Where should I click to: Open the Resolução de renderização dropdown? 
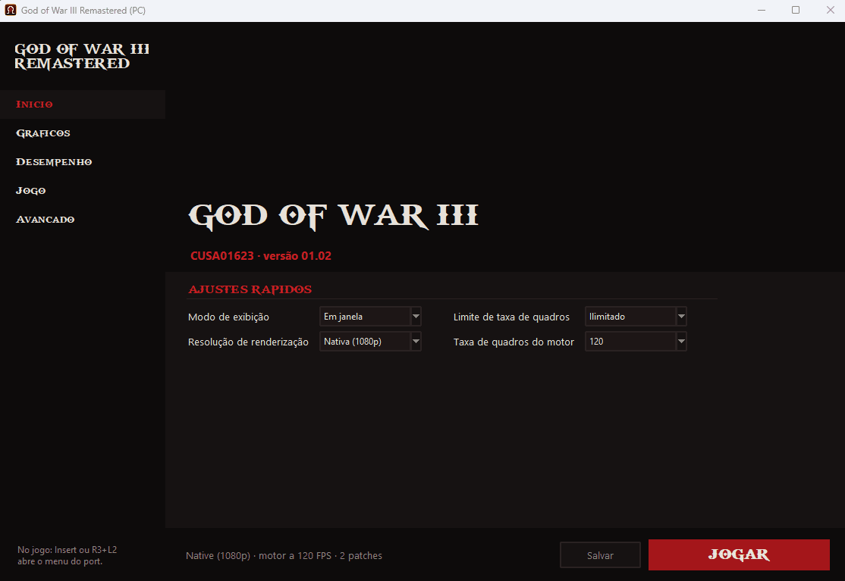tap(370, 341)
